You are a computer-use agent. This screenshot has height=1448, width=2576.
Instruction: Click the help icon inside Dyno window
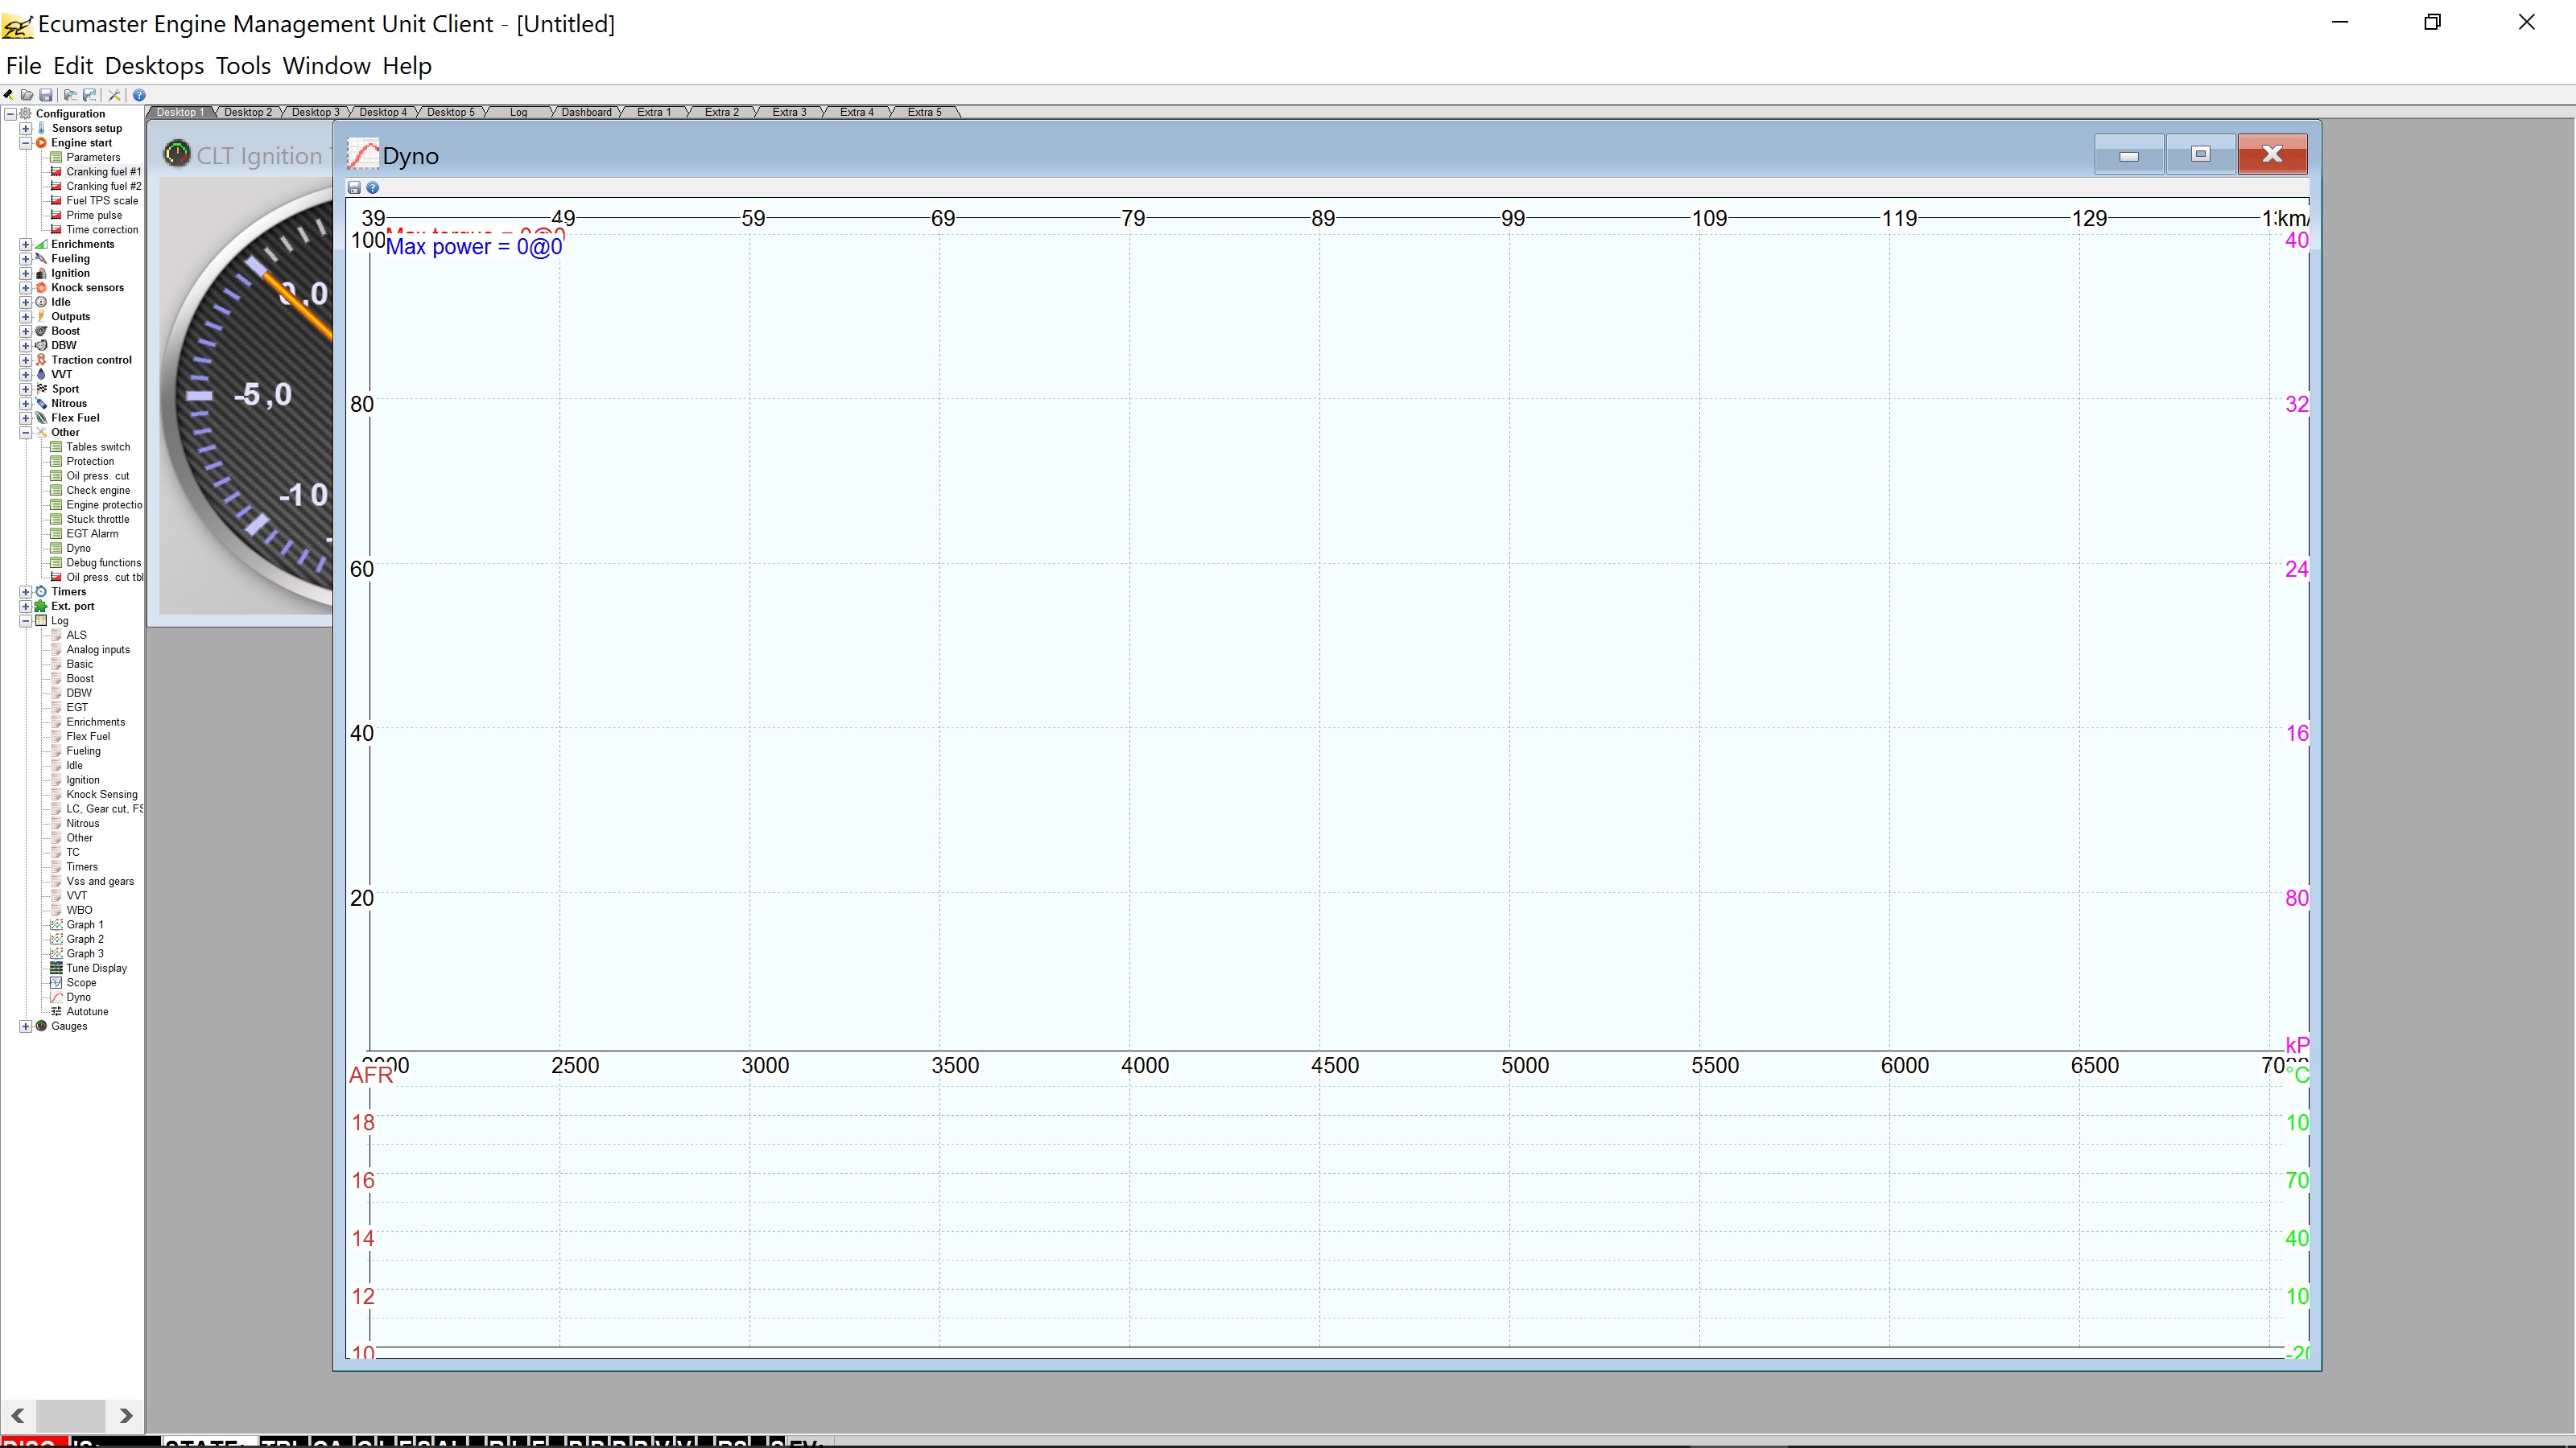tap(373, 188)
